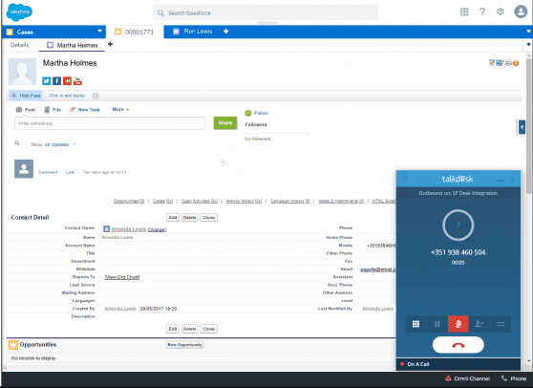533x388 pixels.
Task: Add a new primary tab with plus
Action: [225, 32]
